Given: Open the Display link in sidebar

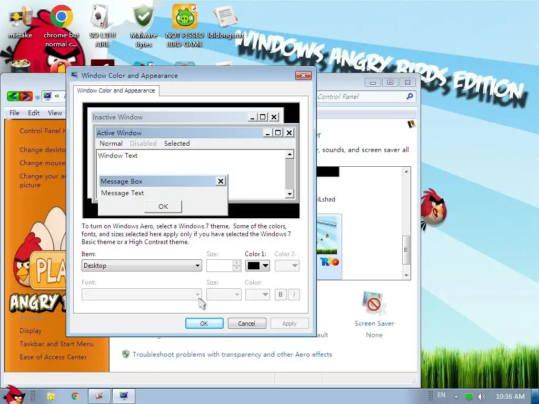Looking at the screenshot, I should pos(31,331).
